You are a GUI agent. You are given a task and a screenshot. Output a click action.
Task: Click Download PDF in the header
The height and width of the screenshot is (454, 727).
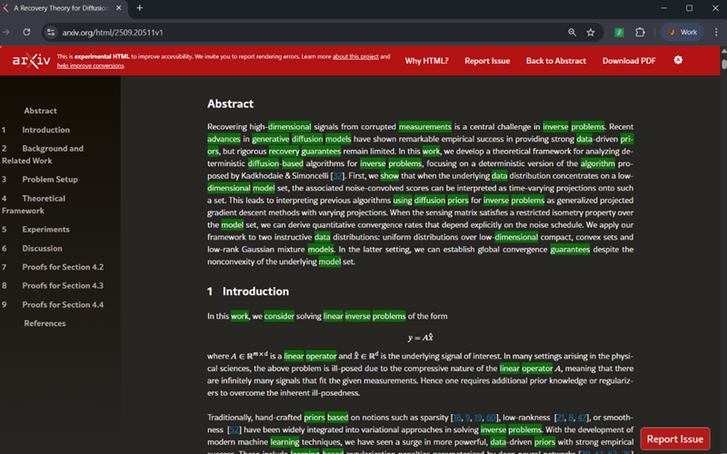[628, 61]
